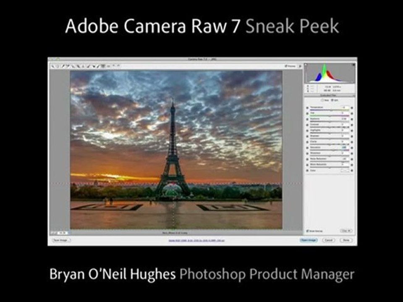Toggle shadow clipping warning on histogram

pyautogui.click(x=306, y=65)
